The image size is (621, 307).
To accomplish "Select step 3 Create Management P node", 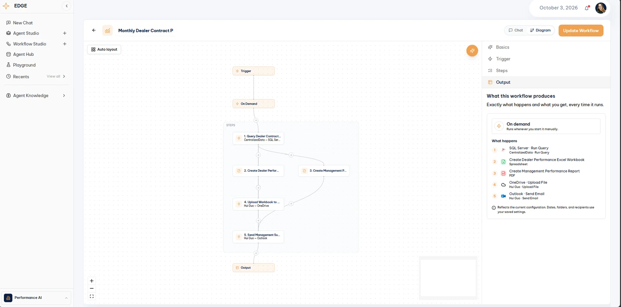I will (x=324, y=171).
